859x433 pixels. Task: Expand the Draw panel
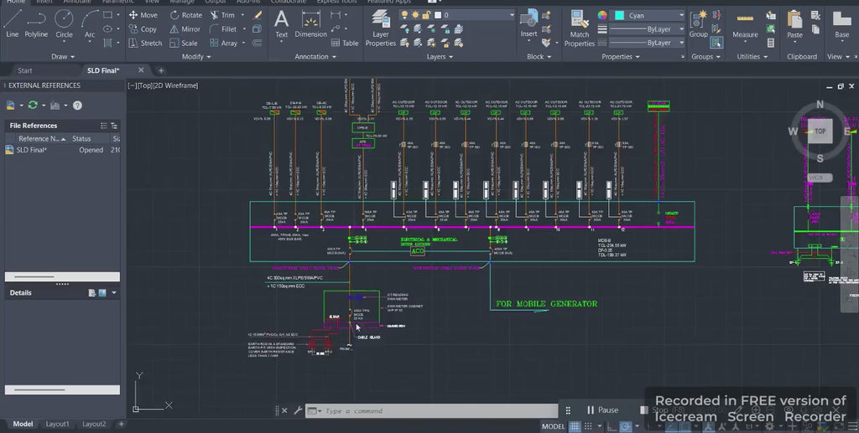62,56
